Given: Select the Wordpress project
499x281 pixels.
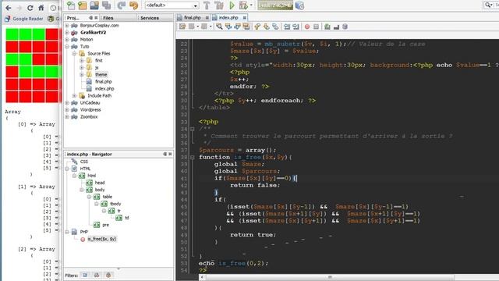Looking at the screenshot, I should pyautogui.click(x=90, y=109).
